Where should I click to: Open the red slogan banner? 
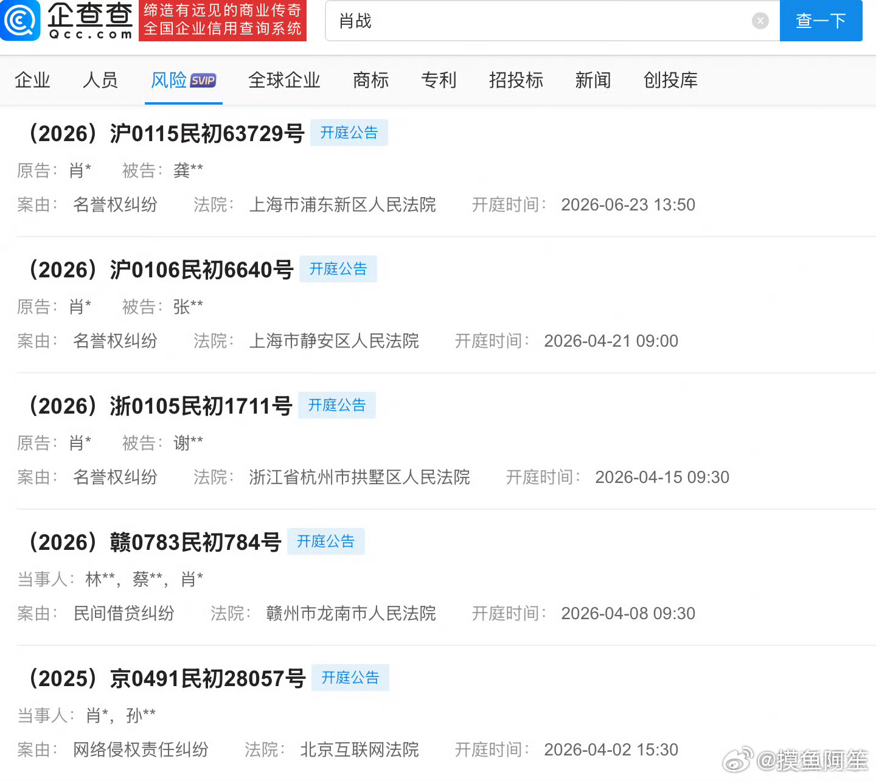[223, 20]
